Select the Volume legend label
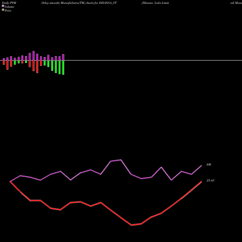The height and width of the screenshot is (242, 242). (9, 7)
